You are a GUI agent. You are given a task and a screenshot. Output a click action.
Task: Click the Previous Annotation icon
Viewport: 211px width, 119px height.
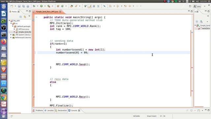118,6
